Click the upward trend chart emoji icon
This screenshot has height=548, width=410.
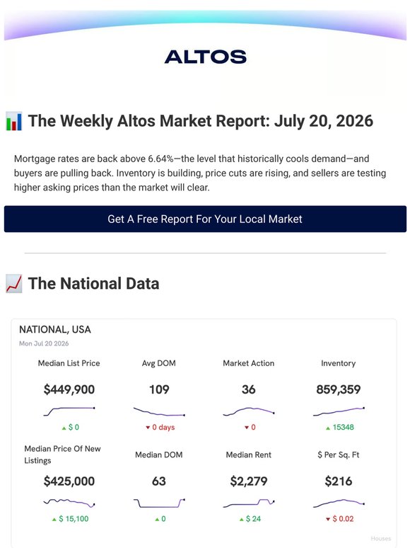[14, 283]
